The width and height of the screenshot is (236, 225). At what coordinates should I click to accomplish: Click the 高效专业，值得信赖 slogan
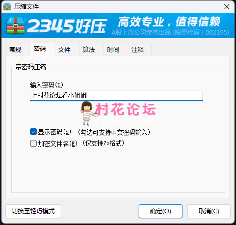(x=169, y=21)
